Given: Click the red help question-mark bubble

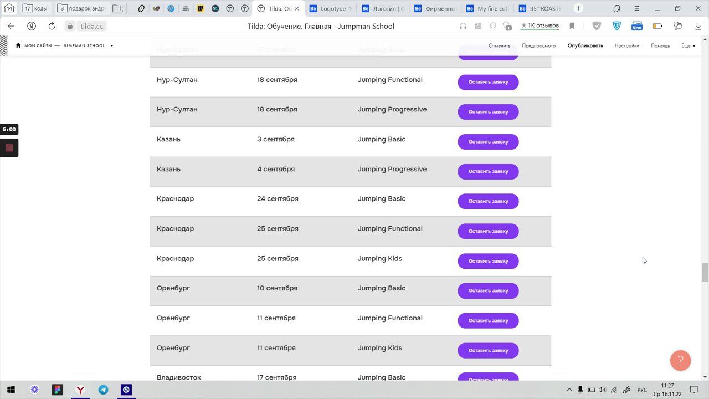Looking at the screenshot, I should pyautogui.click(x=680, y=361).
